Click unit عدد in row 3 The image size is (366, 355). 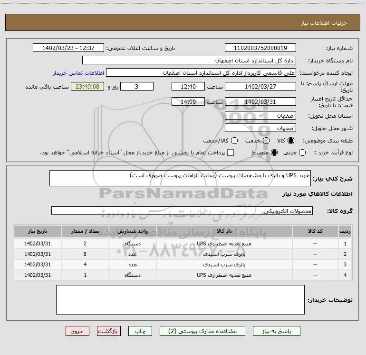132,264
